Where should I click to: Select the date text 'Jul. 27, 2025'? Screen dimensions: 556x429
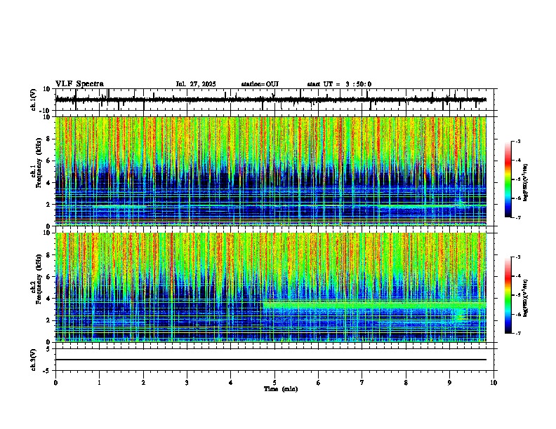point(196,84)
